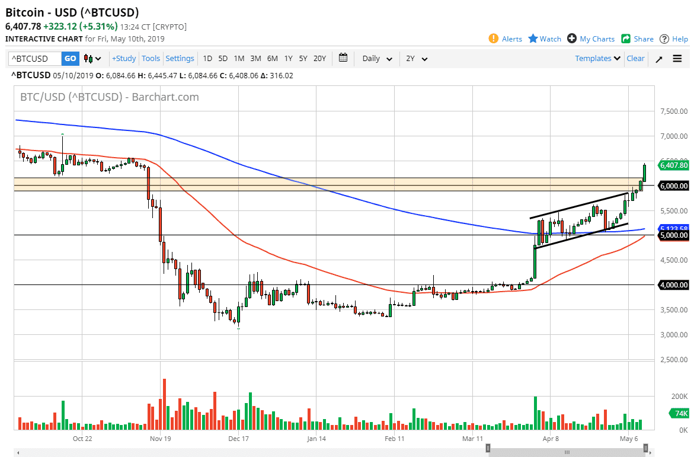Click the Clear link

(x=635, y=58)
